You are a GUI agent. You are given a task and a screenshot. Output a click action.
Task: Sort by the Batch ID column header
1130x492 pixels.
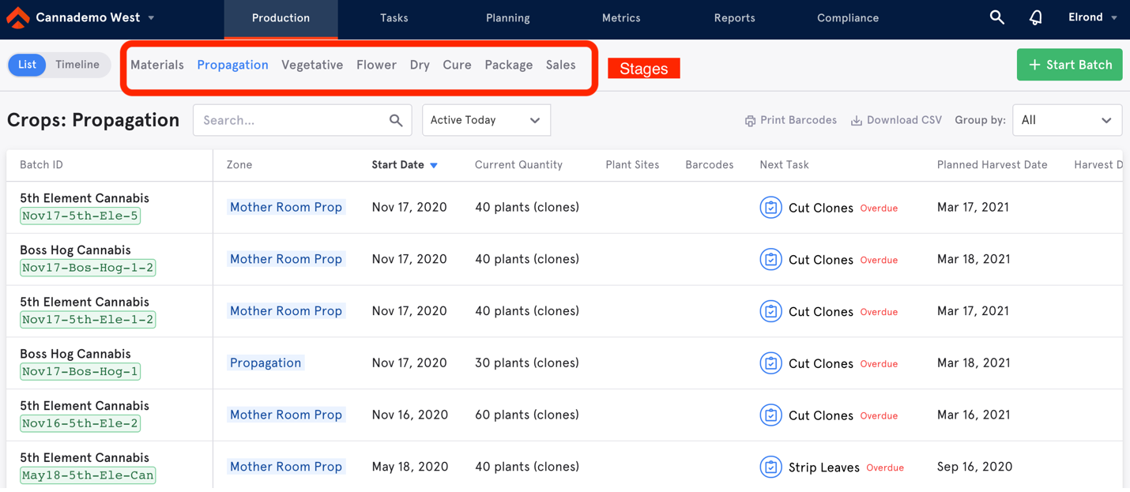[x=41, y=165]
